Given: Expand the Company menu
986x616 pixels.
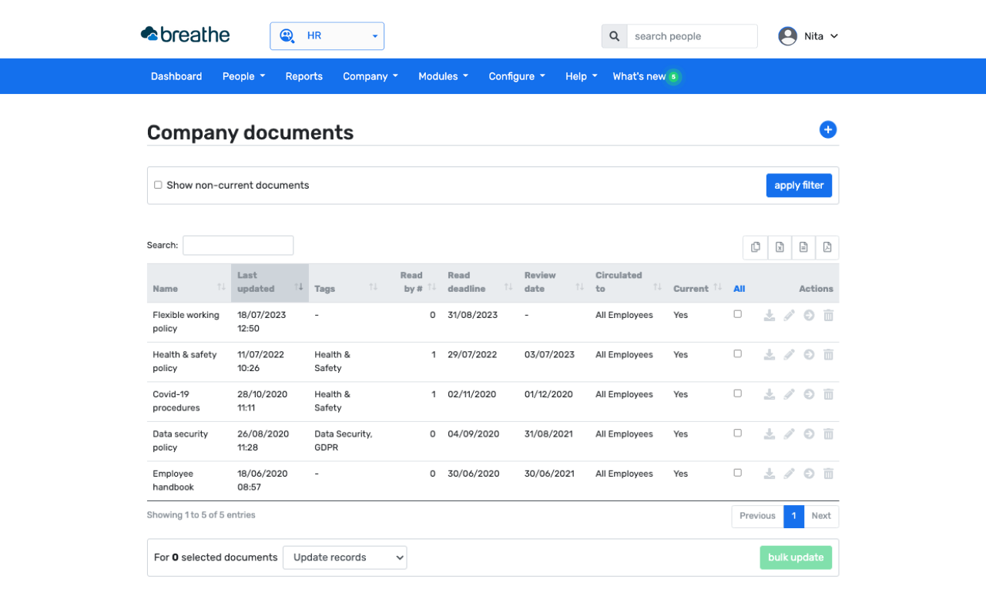Looking at the screenshot, I should click(371, 76).
